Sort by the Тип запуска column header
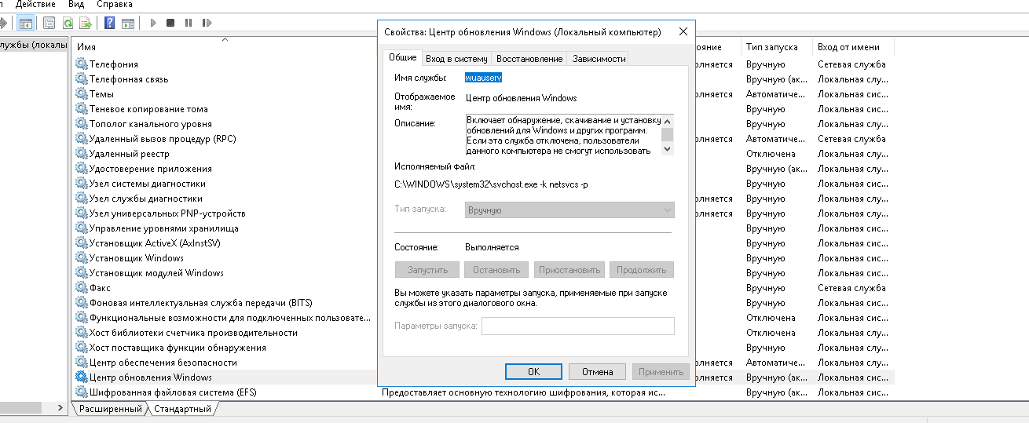Image resolution: width=1029 pixels, height=423 pixels. [775, 47]
